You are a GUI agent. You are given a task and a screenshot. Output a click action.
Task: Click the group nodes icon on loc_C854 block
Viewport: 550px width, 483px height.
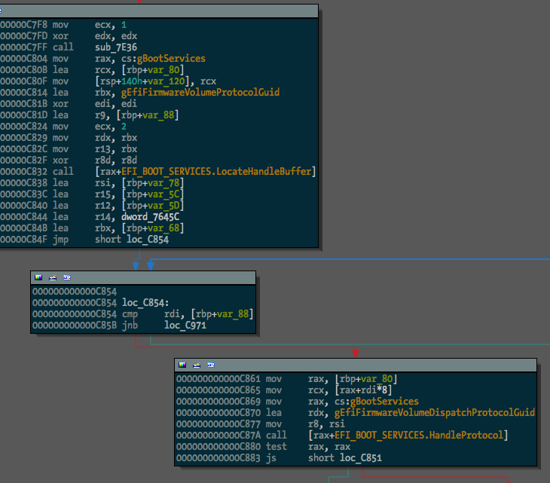pyautogui.click(x=67, y=278)
